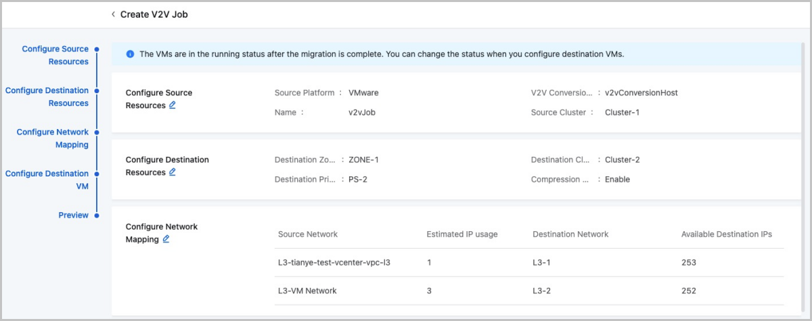Screen dimensions: 812x321
Task: Click the Available Destination IPs column header
Action: click(726, 234)
